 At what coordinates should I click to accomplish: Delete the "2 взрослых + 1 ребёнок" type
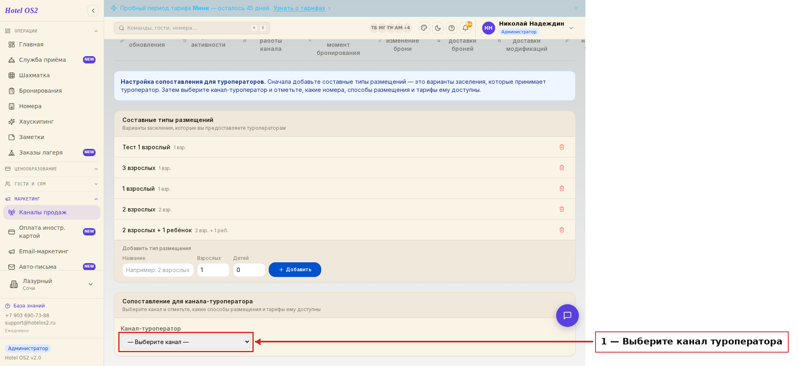[x=562, y=230]
